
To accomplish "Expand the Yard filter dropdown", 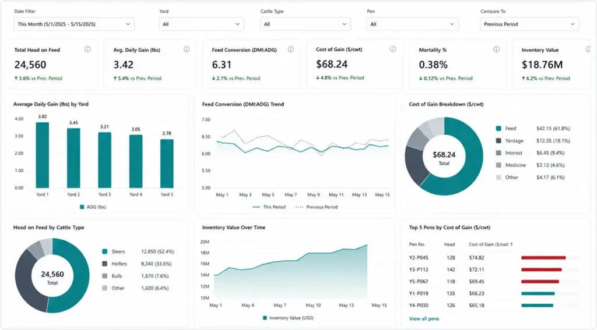I will tap(201, 24).
